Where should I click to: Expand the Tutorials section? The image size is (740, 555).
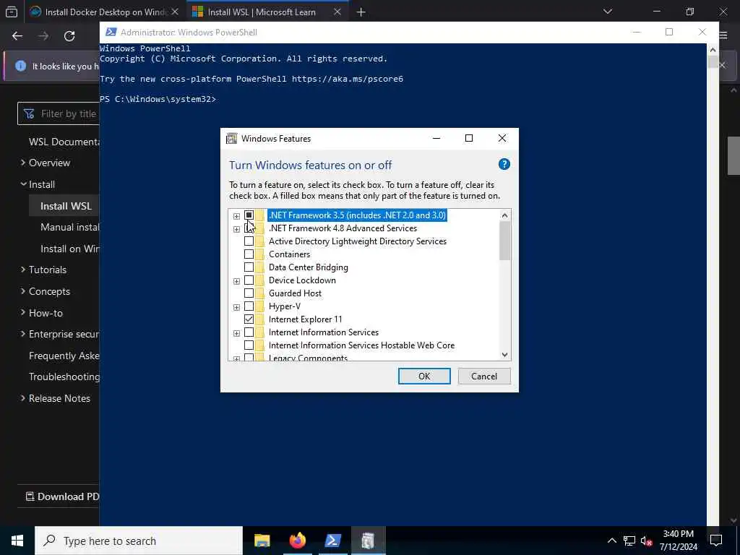(23, 270)
